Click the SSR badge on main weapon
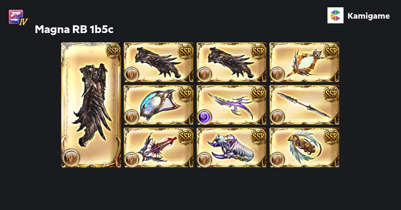The image size is (401, 210). (x=113, y=51)
